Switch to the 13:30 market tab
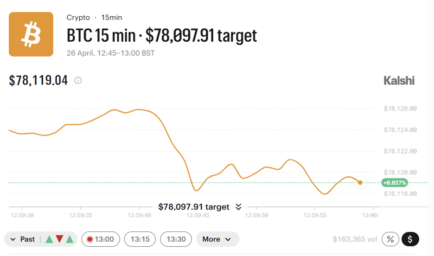 point(176,239)
